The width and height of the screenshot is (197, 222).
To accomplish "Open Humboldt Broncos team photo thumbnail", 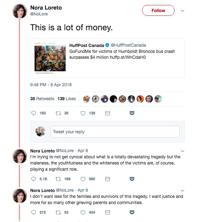I will (50, 58).
